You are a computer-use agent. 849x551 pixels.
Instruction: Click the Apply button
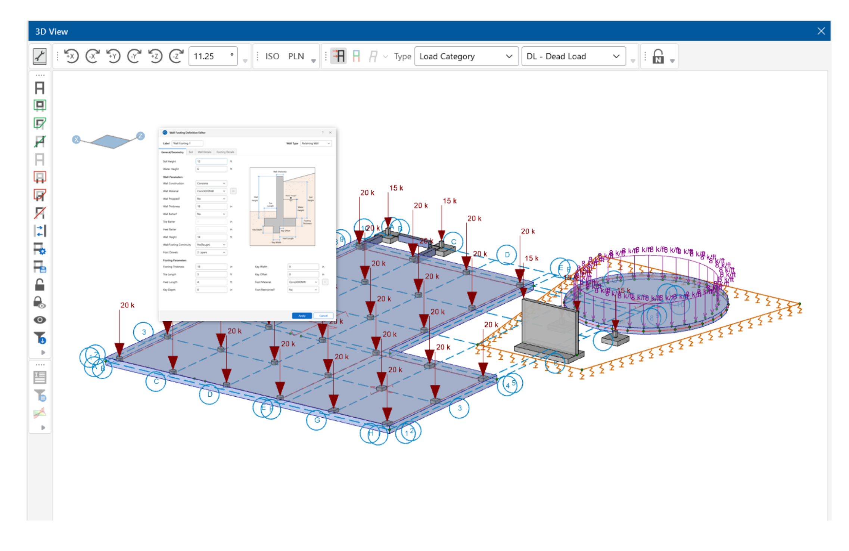coord(301,316)
